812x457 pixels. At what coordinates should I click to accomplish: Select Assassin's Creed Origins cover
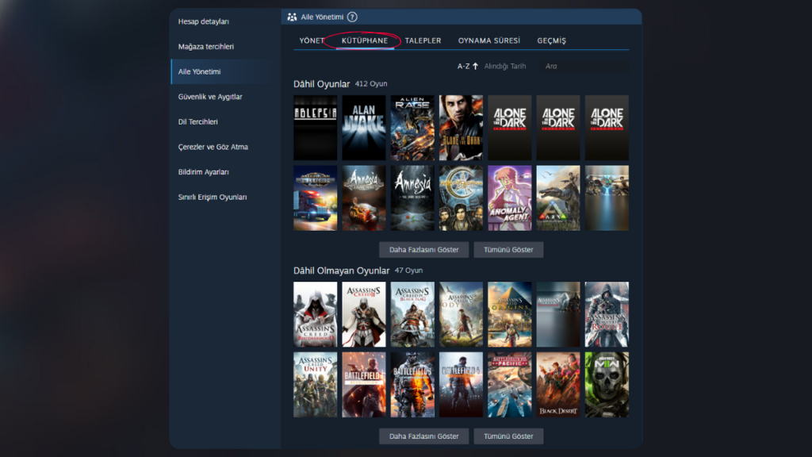[x=510, y=314]
